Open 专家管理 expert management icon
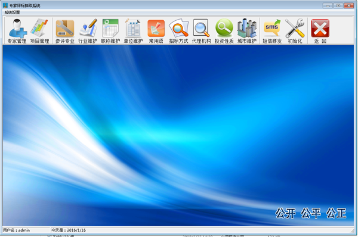The height and width of the screenshot is (237, 358). (17, 31)
